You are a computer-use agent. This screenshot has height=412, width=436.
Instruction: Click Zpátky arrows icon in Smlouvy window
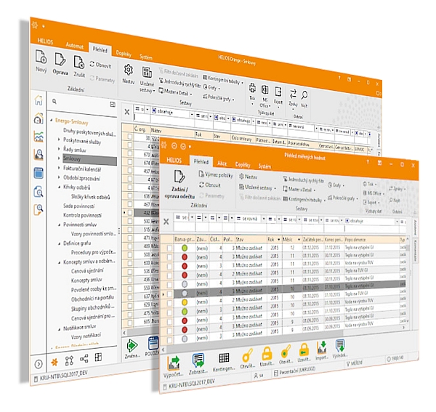pyautogui.click(x=293, y=94)
